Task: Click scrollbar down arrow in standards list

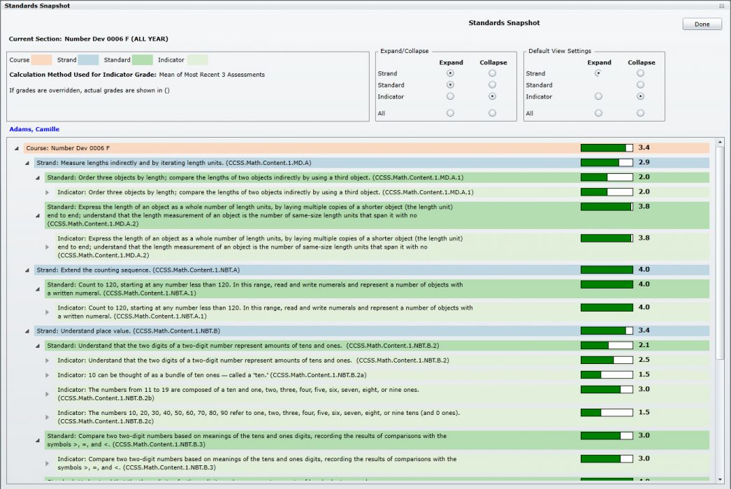Action: point(720,479)
